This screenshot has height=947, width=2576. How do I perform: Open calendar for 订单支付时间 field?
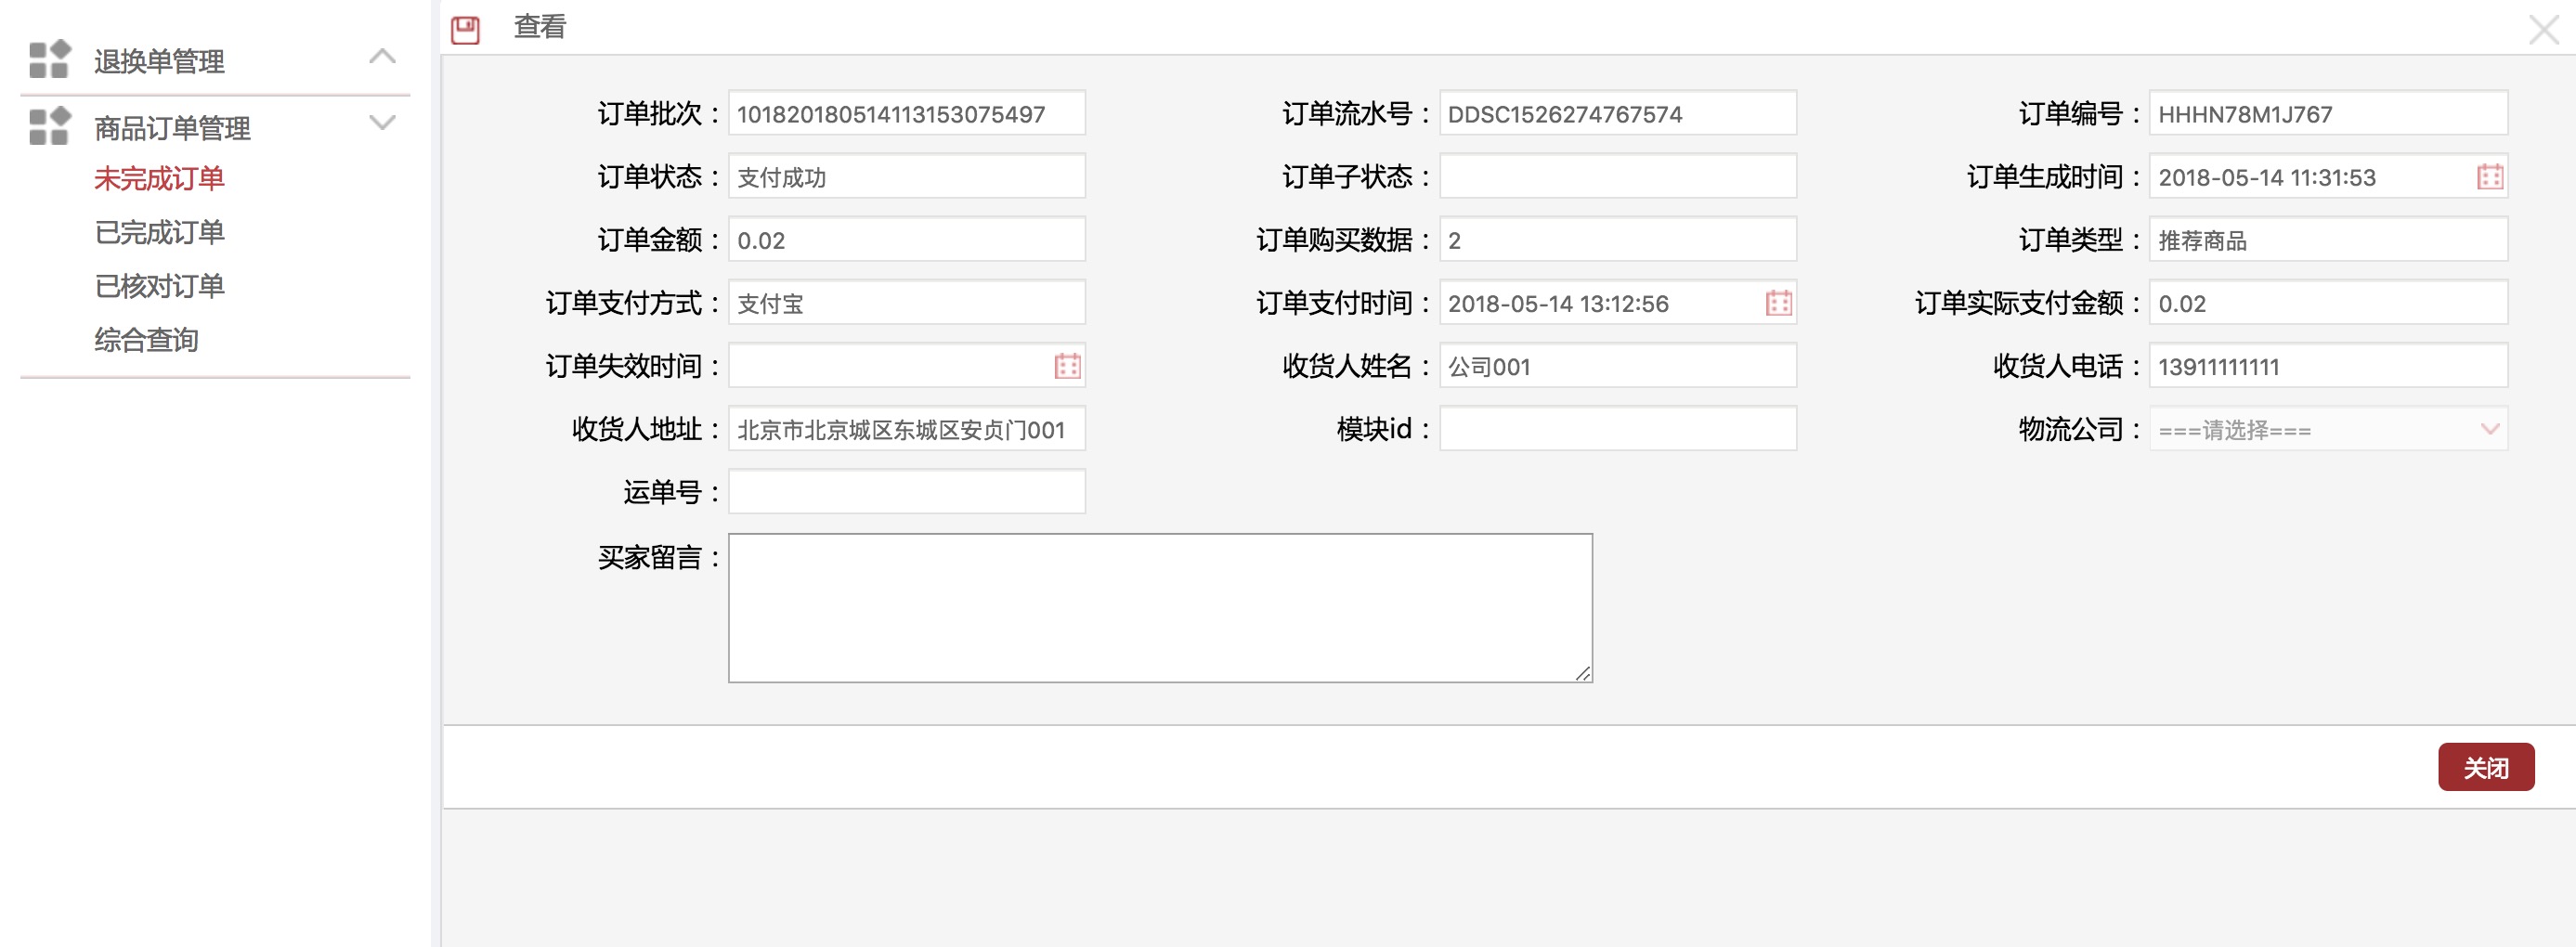click(1778, 303)
